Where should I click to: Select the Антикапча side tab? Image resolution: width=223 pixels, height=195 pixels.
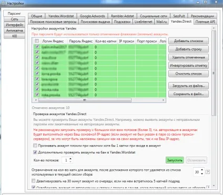click(x=14, y=30)
